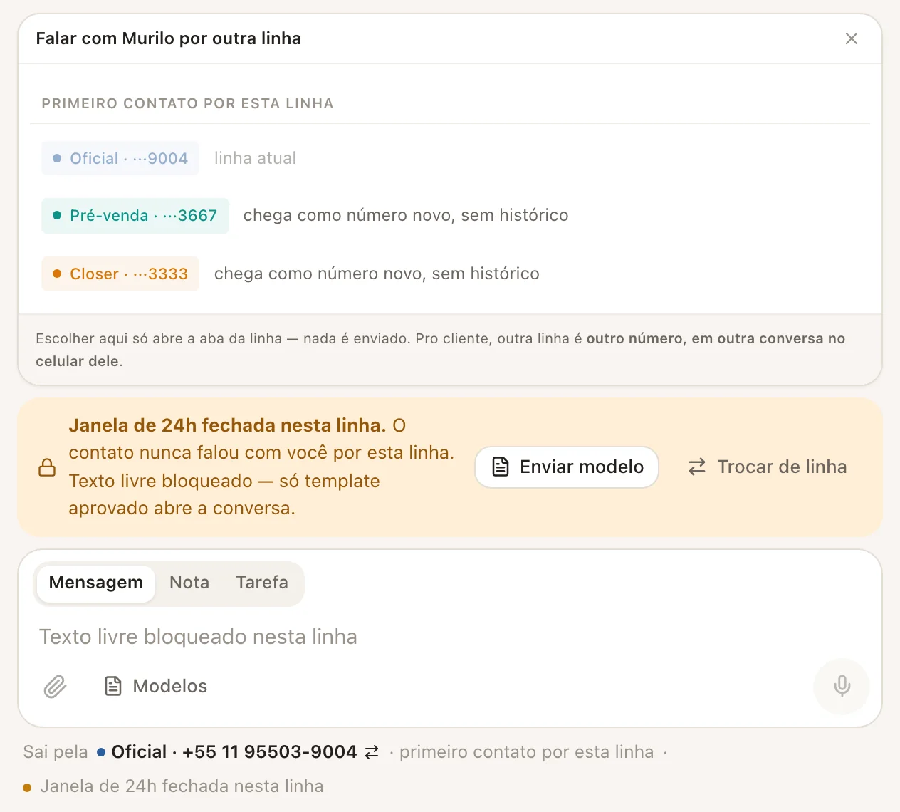The width and height of the screenshot is (900, 812).
Task: Click the document icon beside Modelos
Action: pyautogui.click(x=113, y=686)
